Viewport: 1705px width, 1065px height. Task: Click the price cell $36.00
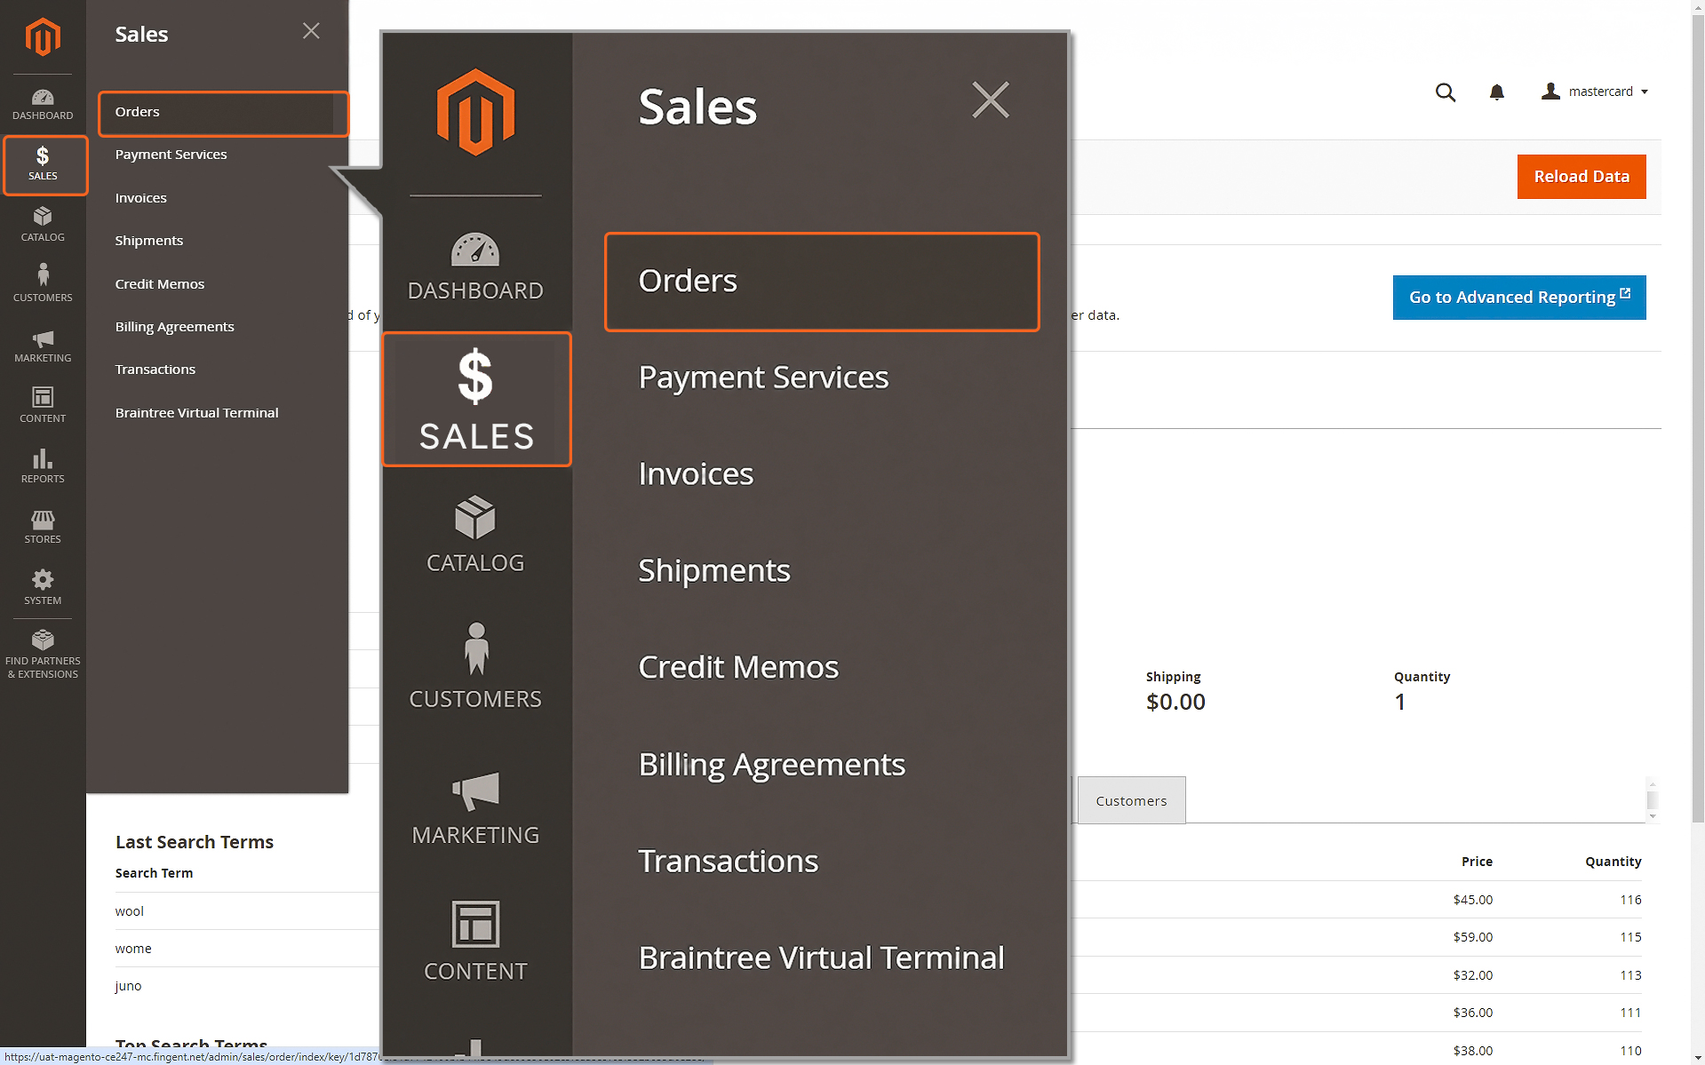coord(1472,1013)
